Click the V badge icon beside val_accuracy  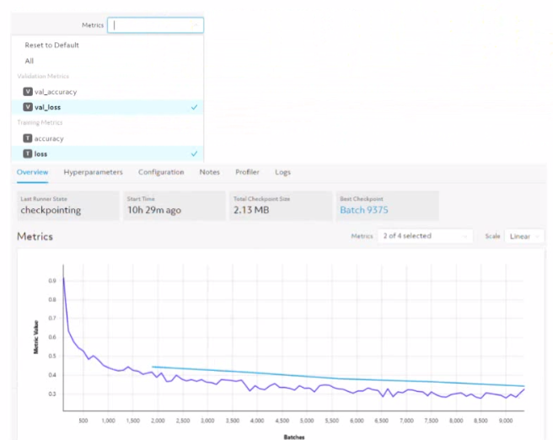(28, 92)
